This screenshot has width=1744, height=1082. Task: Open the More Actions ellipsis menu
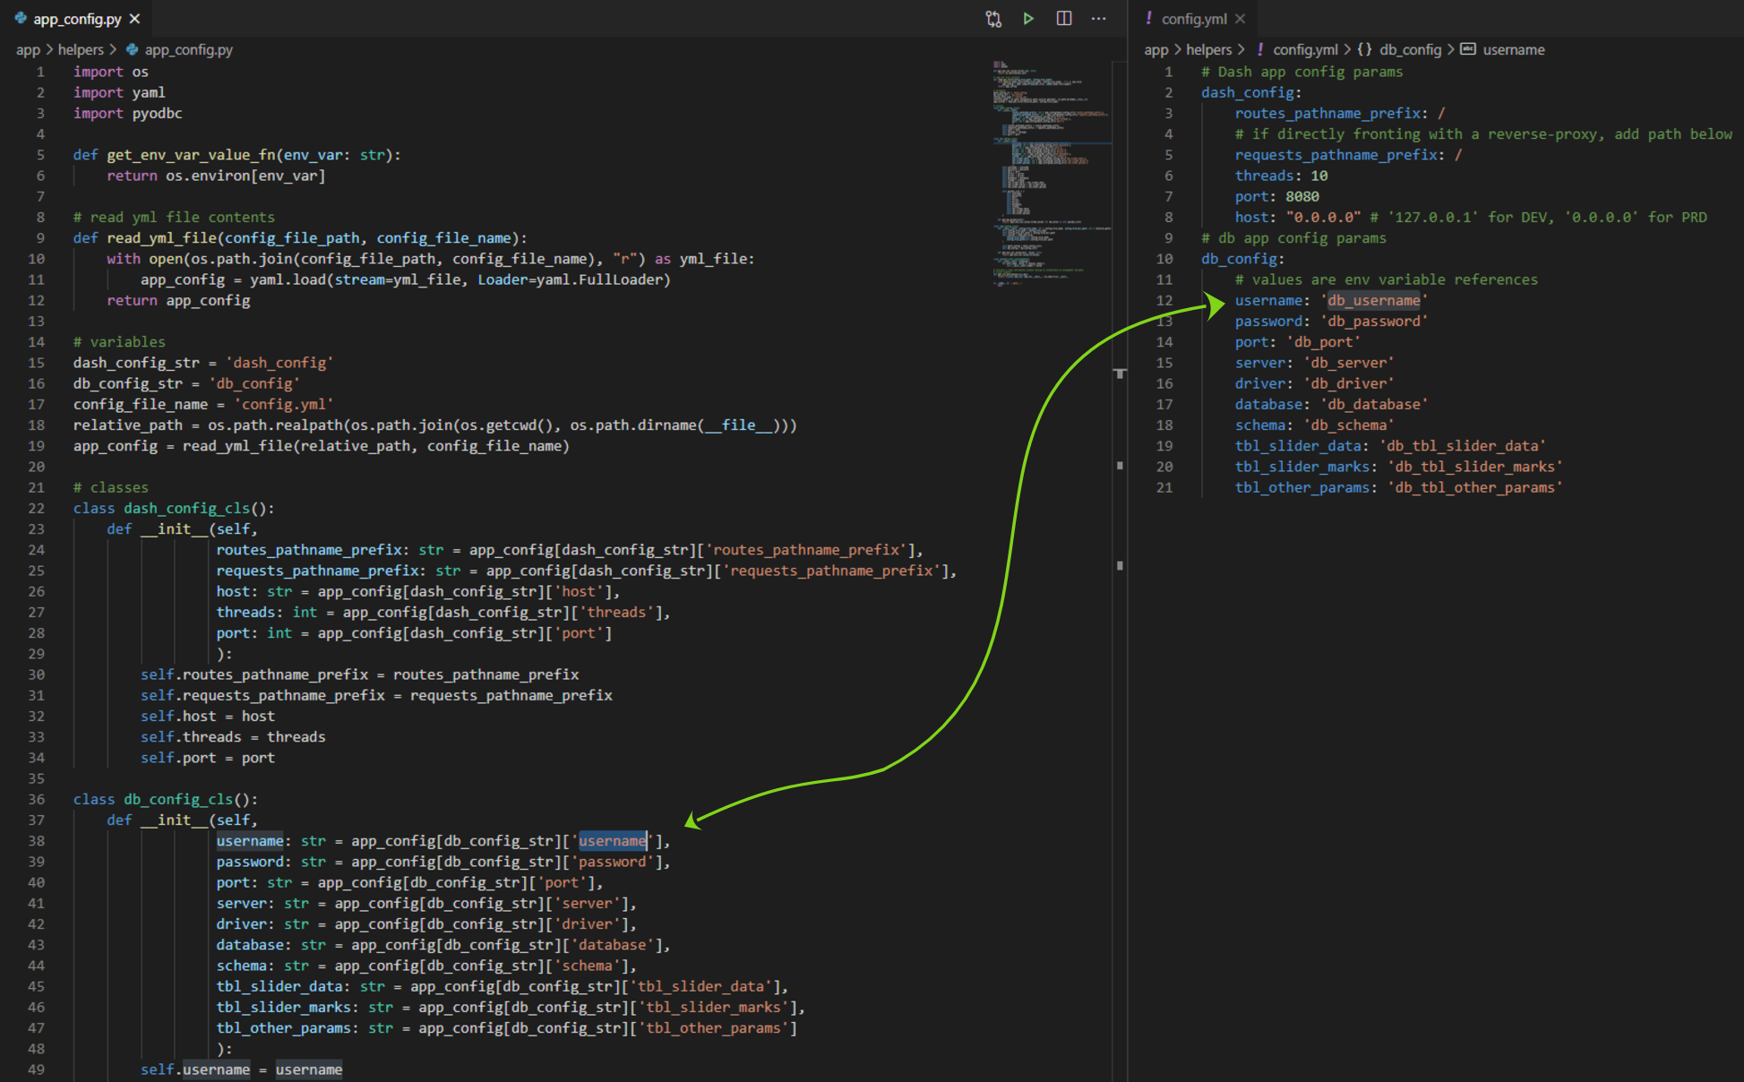coord(1099,19)
